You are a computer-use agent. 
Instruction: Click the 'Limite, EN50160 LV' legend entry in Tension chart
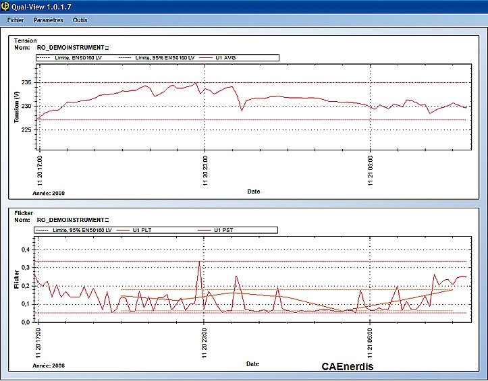point(70,58)
